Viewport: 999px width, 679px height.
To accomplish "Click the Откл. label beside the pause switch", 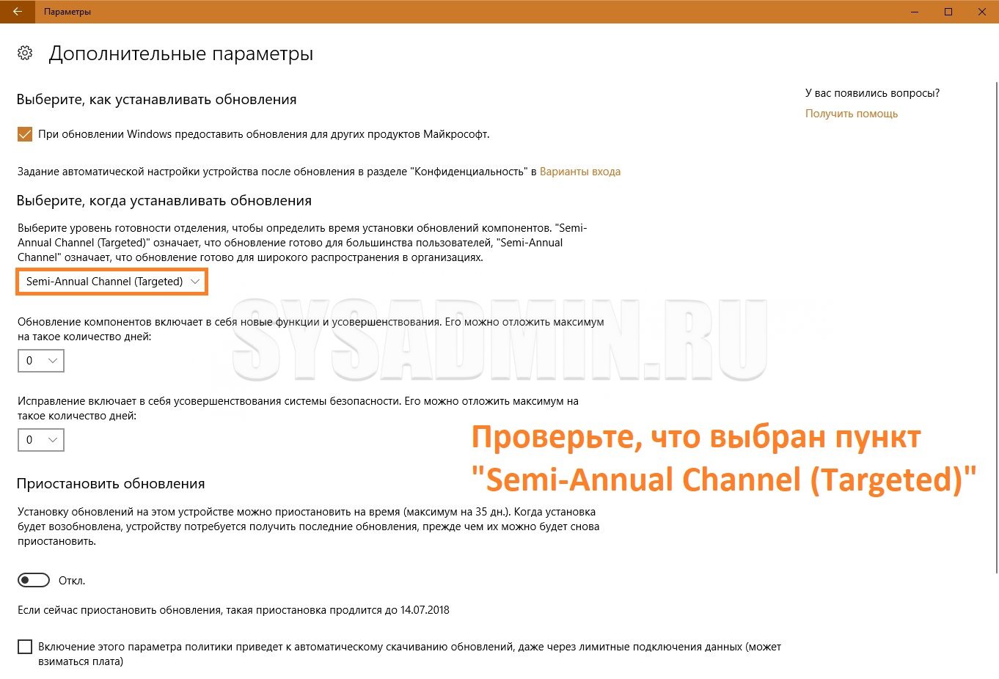I will click(72, 581).
